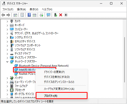Expand the セキュリティ デバイス category
This screenshot has width=127, height=104.
point(7,42)
